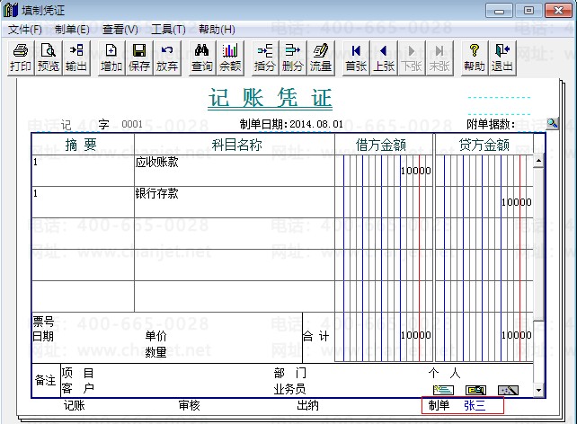Go to first voucher with 首张

pyautogui.click(x=356, y=57)
